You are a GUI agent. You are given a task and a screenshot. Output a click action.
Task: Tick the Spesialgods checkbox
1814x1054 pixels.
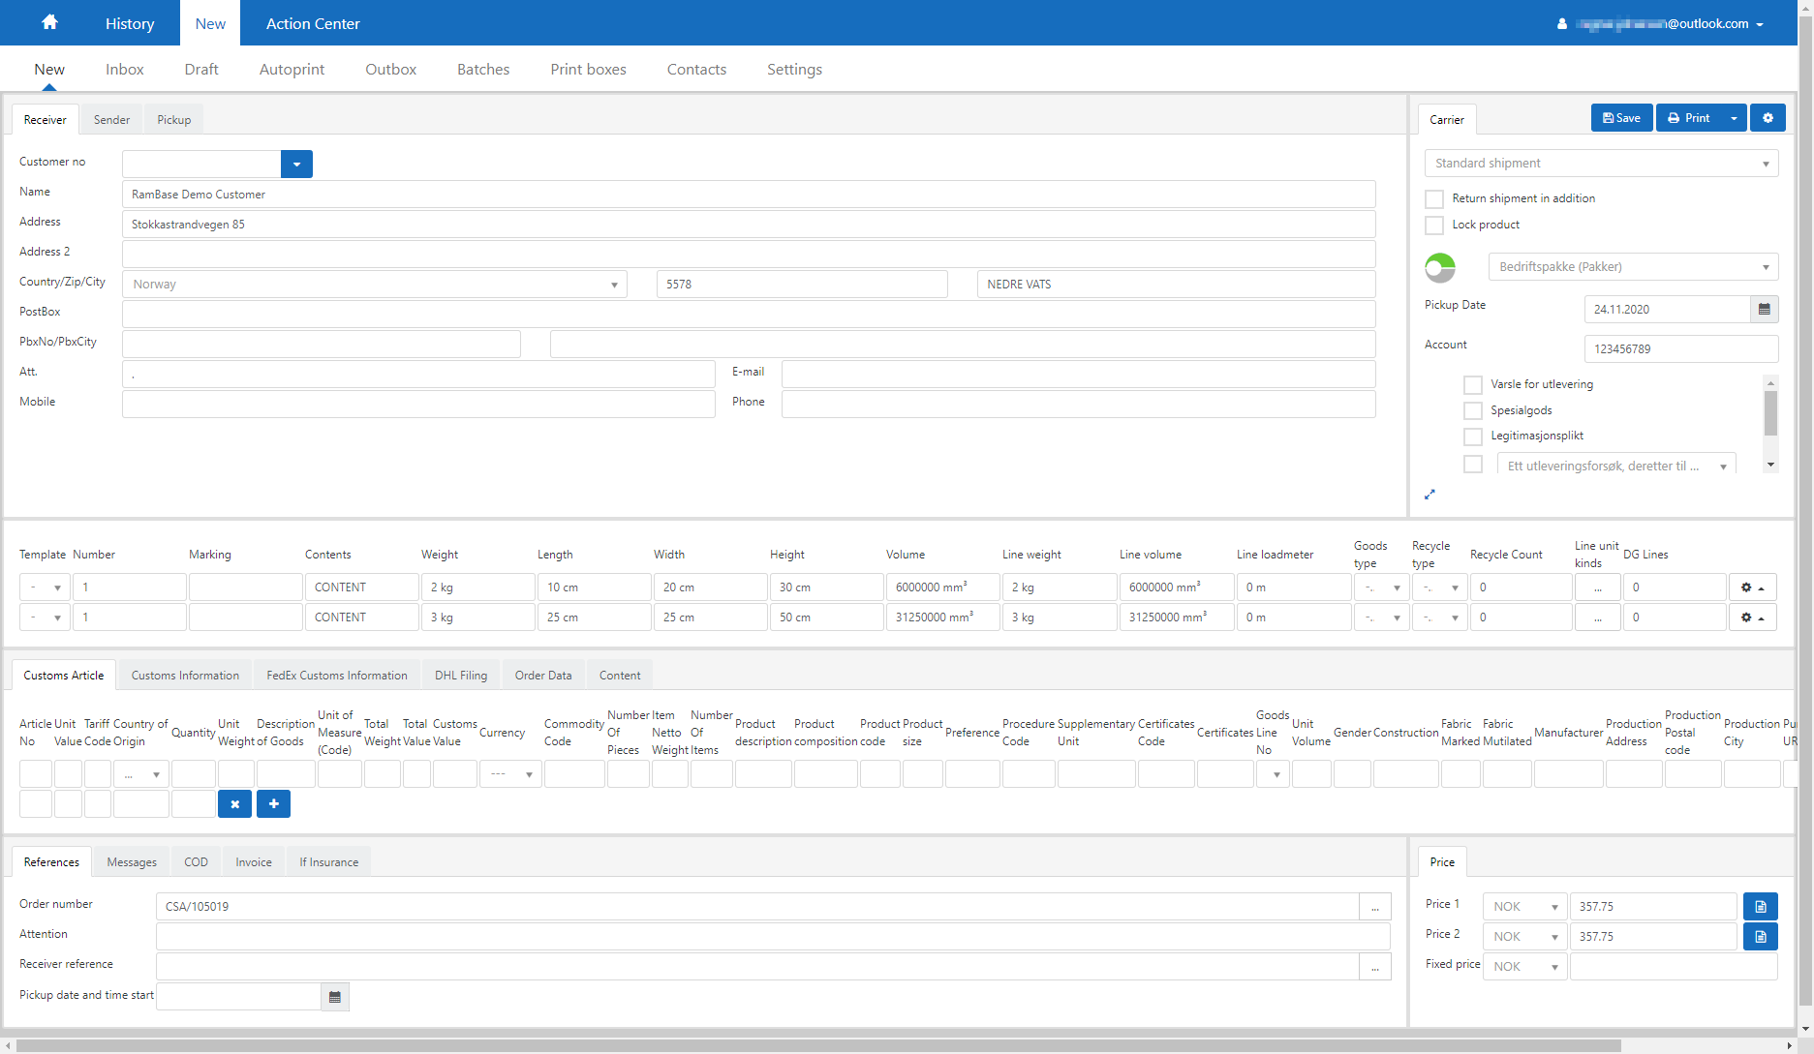click(x=1473, y=411)
